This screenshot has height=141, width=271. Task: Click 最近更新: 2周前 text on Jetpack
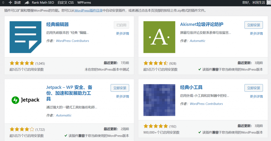[116, 129]
